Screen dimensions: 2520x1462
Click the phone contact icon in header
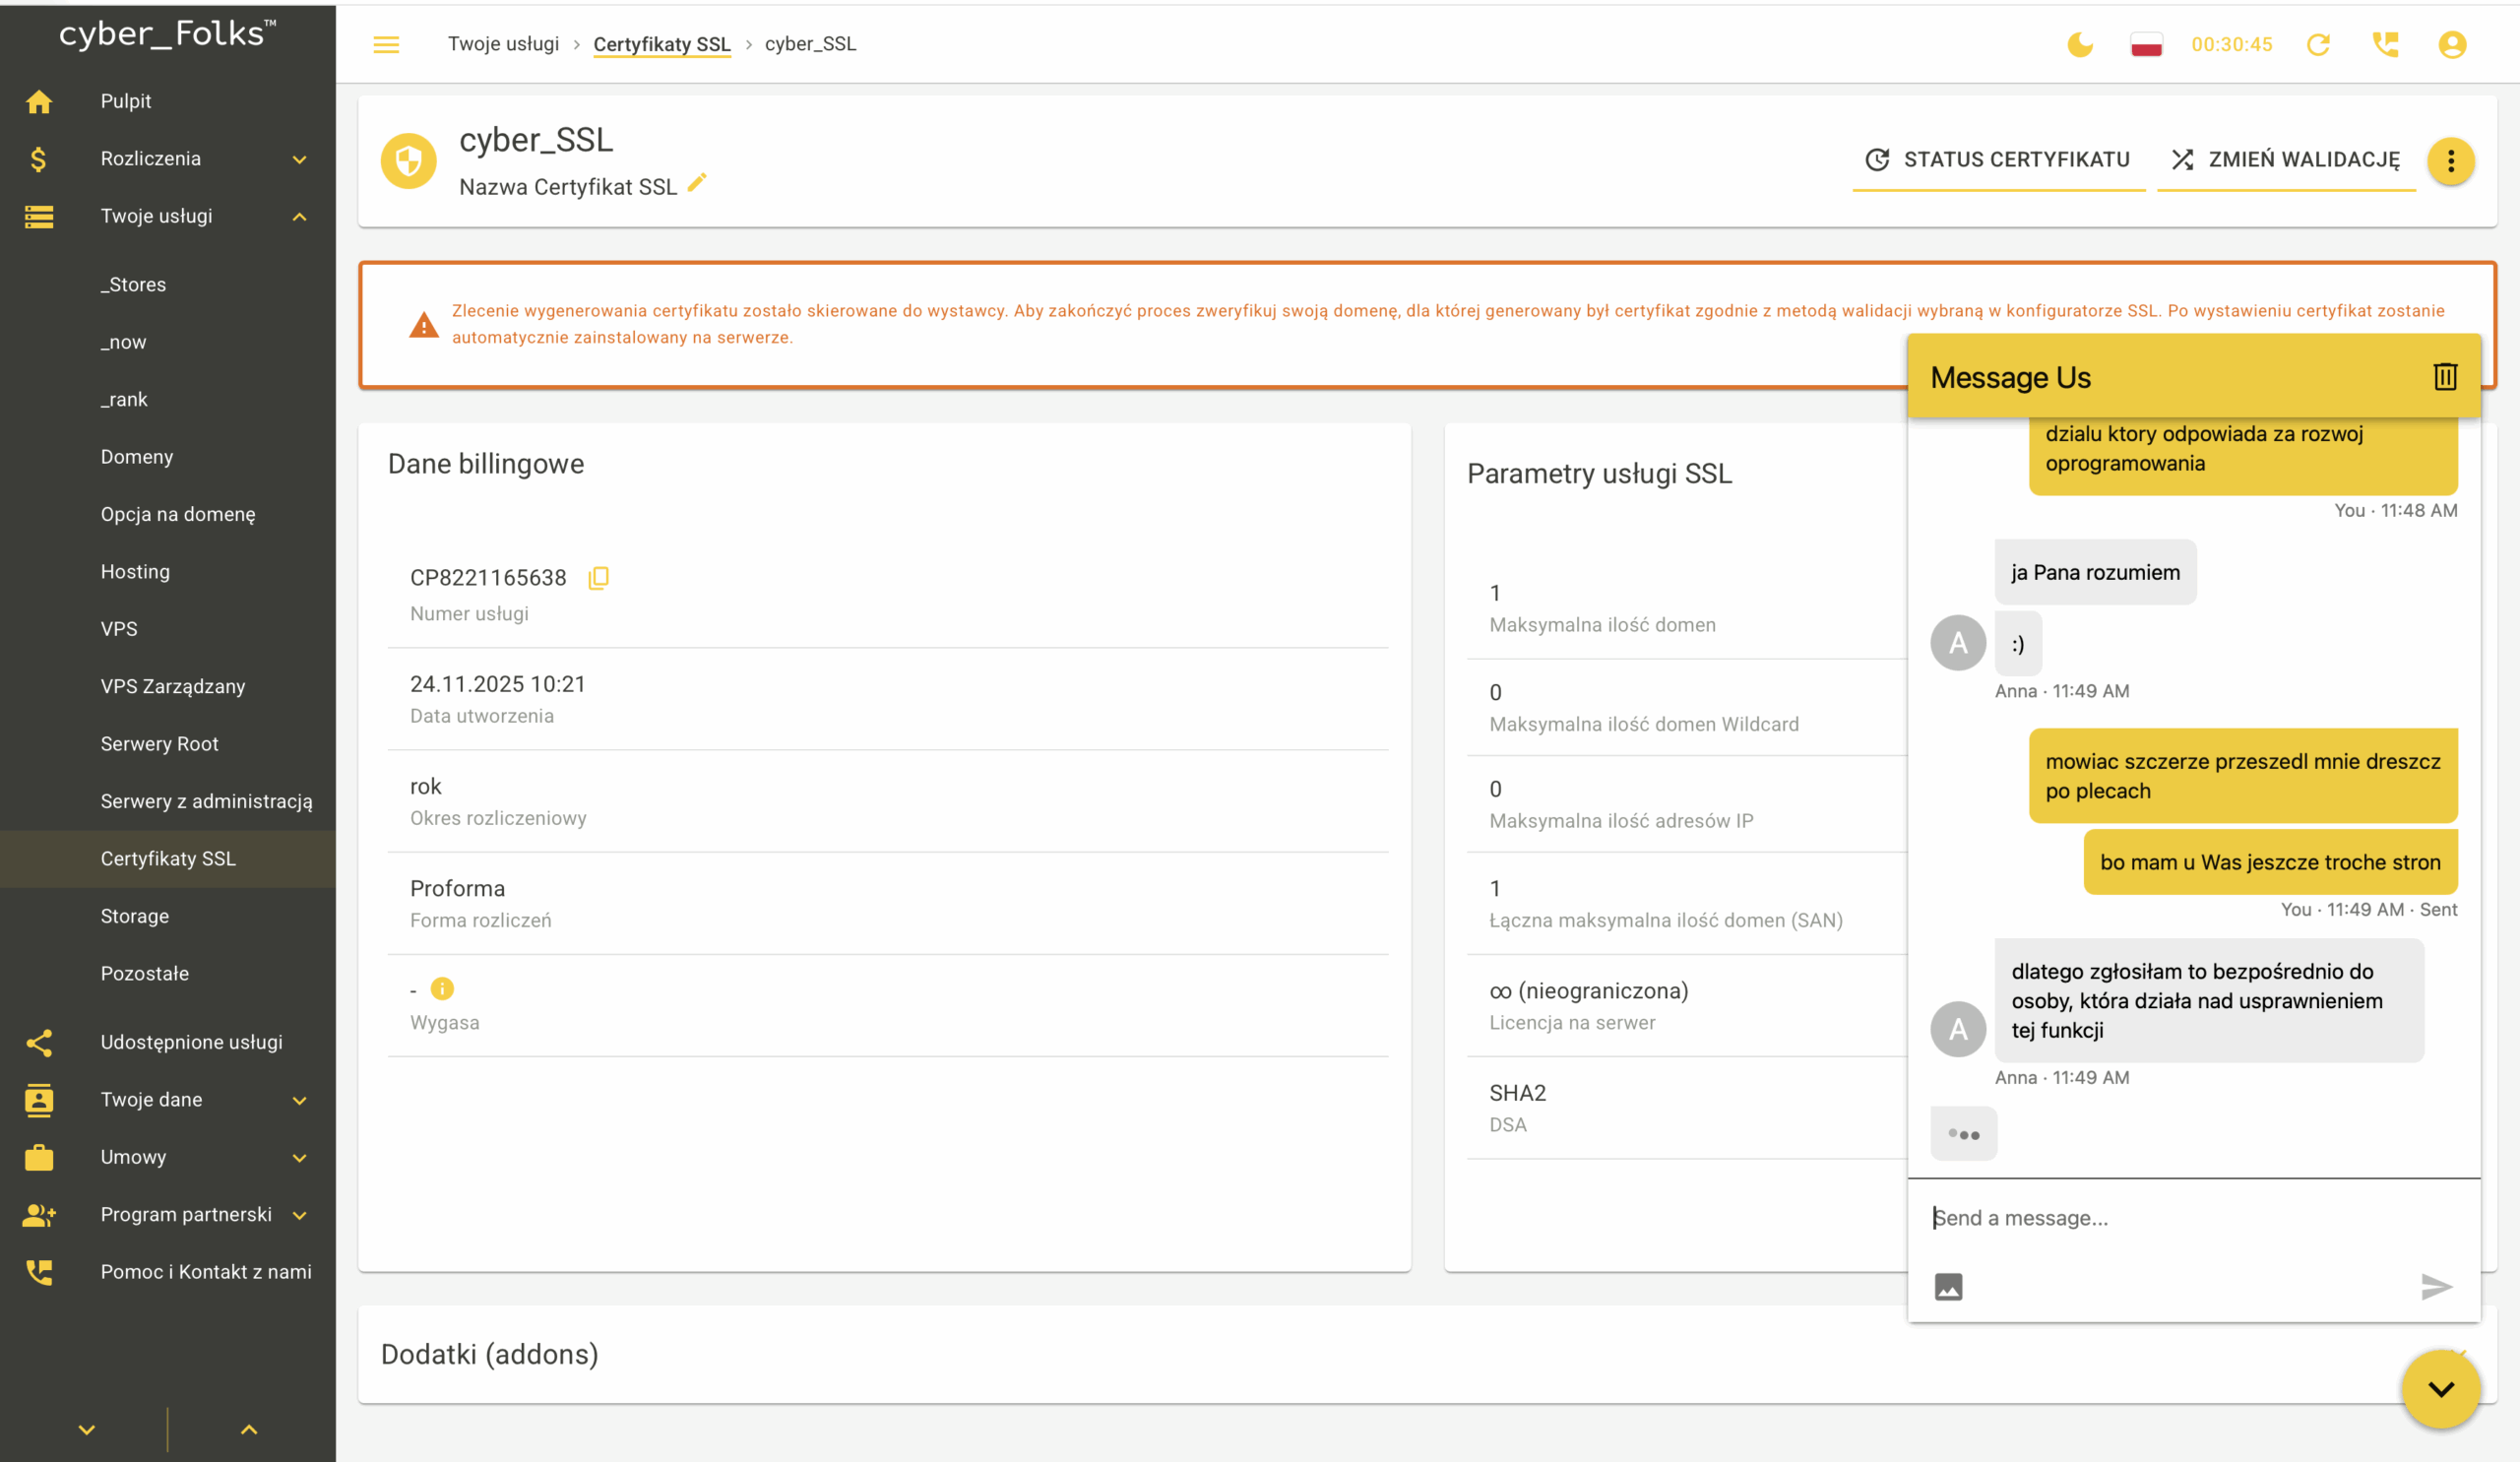click(x=2385, y=44)
